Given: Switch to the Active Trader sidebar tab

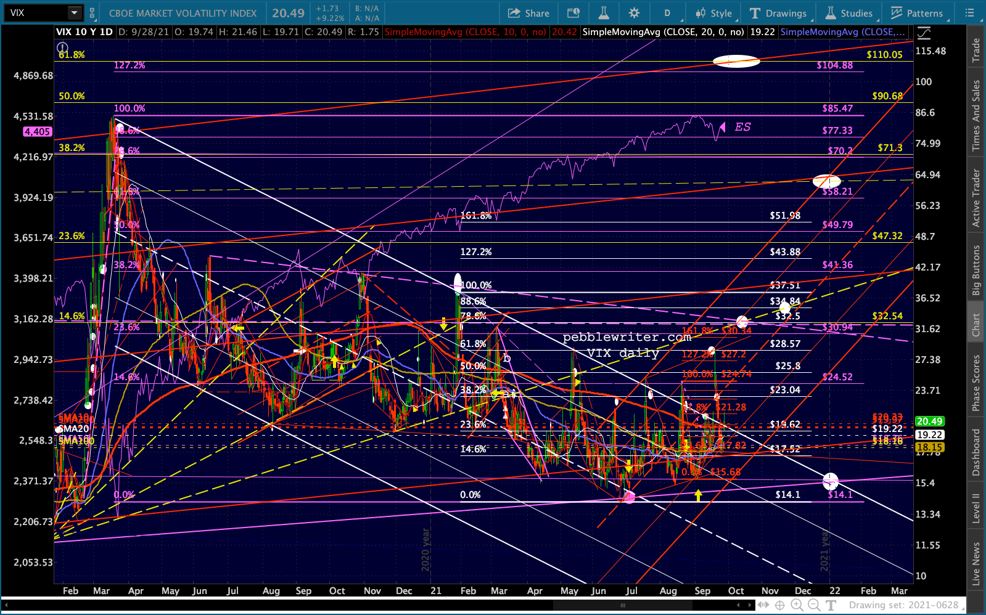Looking at the screenshot, I should pos(976,198).
